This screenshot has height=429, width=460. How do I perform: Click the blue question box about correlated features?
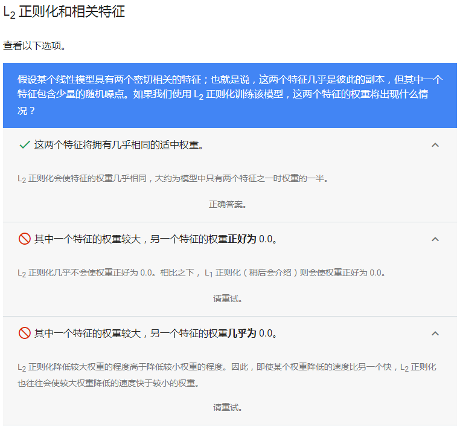229,95
